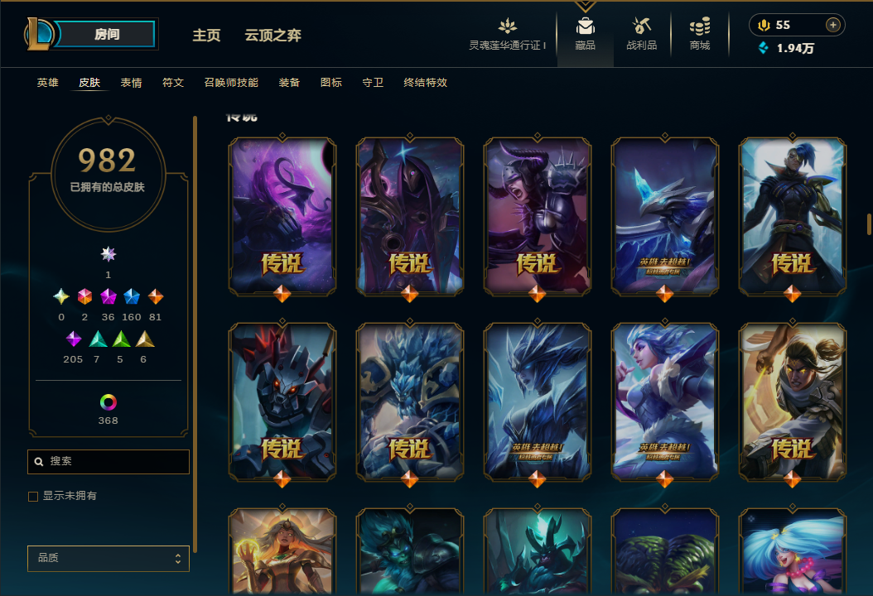
Task: Open the 灵魂莲华通行证 pass icon
Action: (x=507, y=26)
